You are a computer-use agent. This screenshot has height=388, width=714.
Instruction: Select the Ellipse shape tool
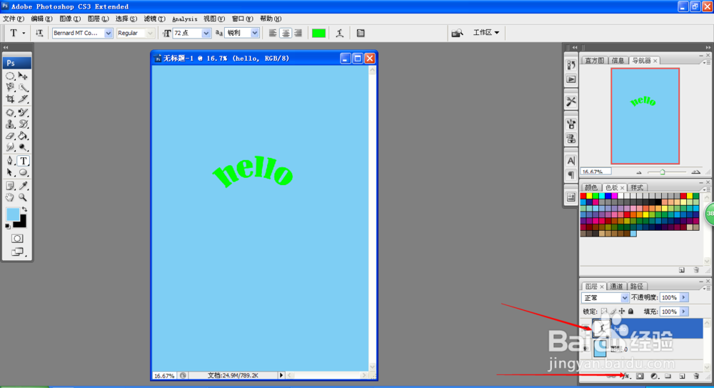pyautogui.click(x=24, y=173)
